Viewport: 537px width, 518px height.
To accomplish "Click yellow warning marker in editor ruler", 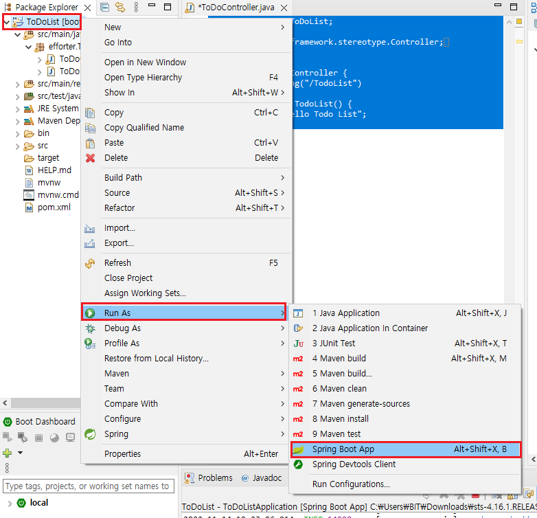I will pos(519,41).
